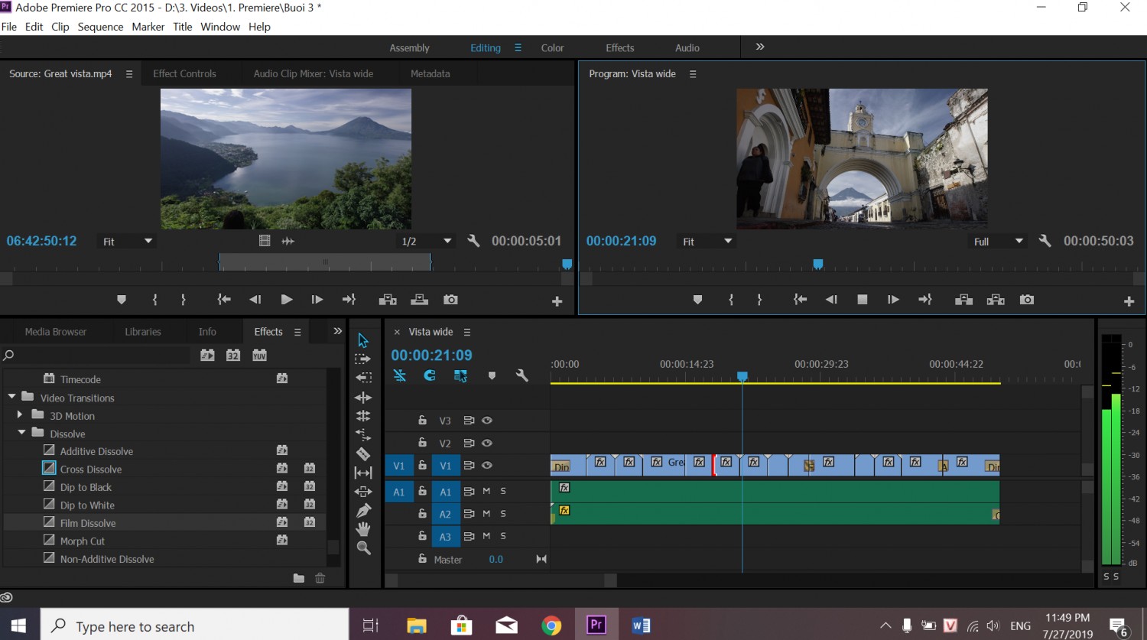
Task: Select the Track Select Forward tool
Action: (363, 359)
